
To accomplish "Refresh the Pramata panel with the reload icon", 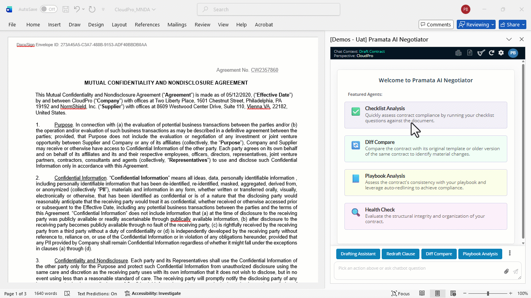I will coord(491,53).
